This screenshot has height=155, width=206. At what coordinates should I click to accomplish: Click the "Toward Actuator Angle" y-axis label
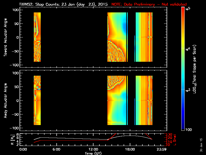coord(5,37)
